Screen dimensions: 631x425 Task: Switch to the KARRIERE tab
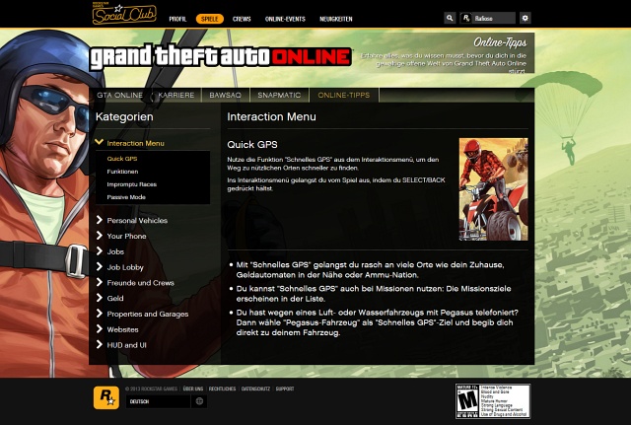pyautogui.click(x=176, y=95)
